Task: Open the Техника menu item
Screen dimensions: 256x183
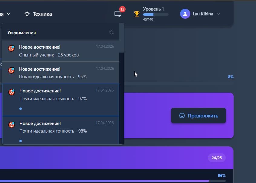Action: [x=42, y=14]
